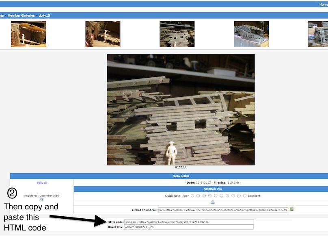Viewport: 328px width, 237px height.
Task: Select the first Quick Rate radio next to Poor
Action: pos(192,196)
